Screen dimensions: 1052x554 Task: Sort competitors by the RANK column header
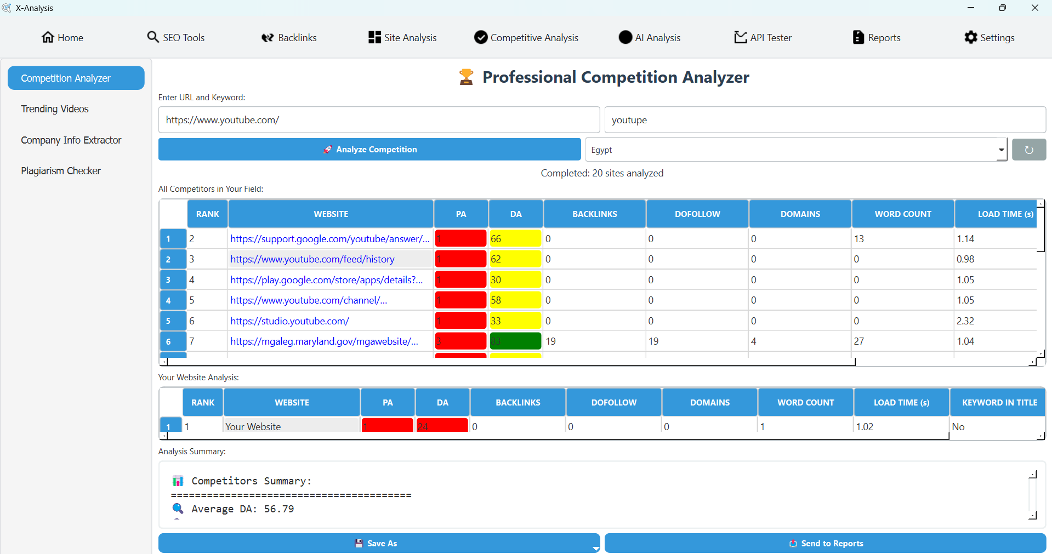(x=208, y=214)
